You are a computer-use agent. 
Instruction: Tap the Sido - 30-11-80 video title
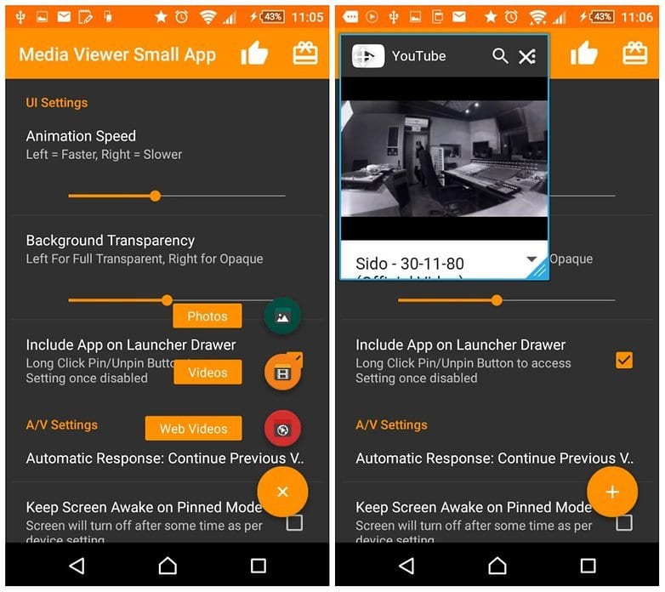(410, 264)
